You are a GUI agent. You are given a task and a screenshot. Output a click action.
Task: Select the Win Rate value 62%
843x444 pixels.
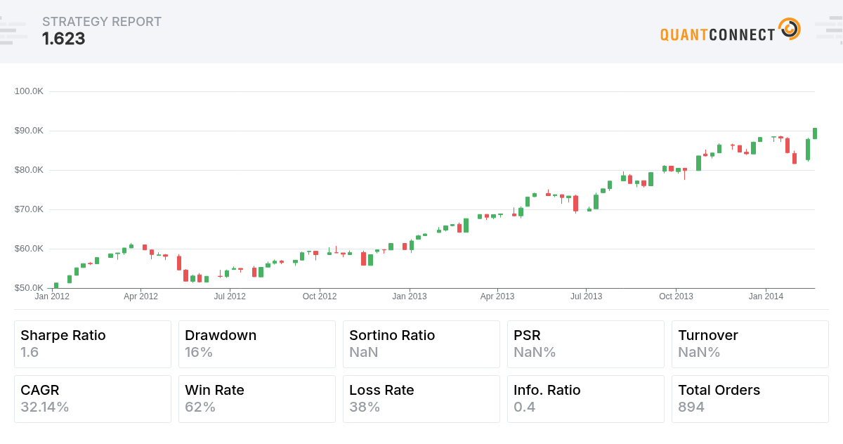(200, 407)
